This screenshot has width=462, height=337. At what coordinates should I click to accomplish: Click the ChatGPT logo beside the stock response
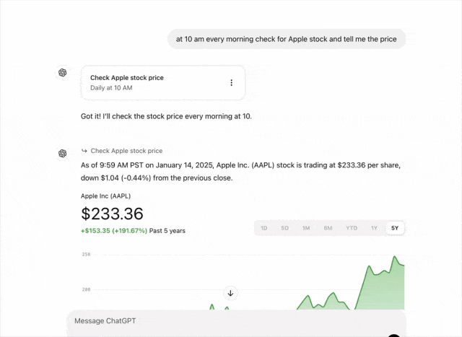pos(63,152)
